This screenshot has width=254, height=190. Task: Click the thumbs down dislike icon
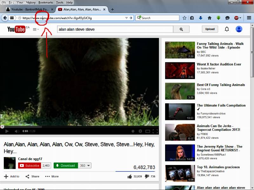(147, 176)
